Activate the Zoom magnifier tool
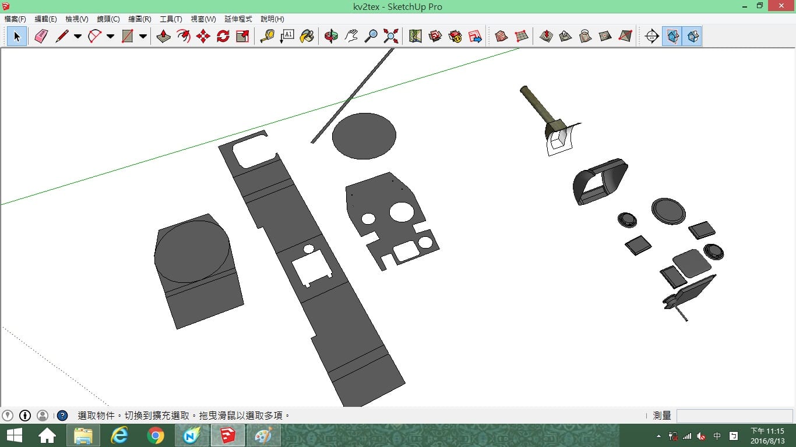 coord(371,37)
